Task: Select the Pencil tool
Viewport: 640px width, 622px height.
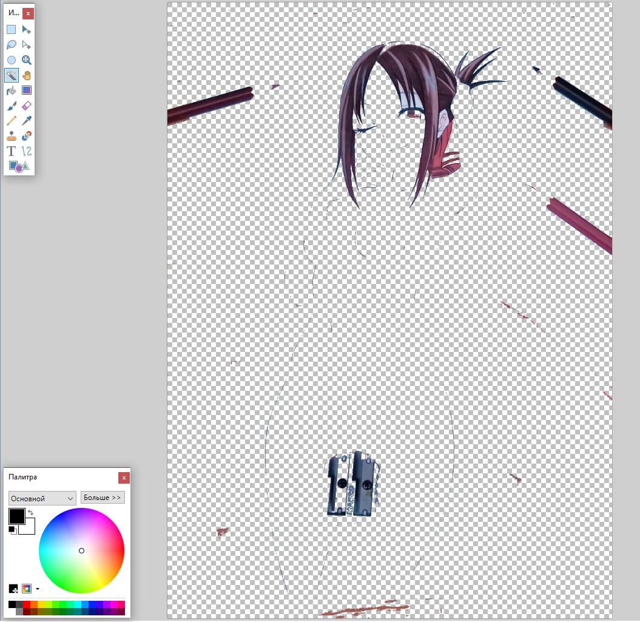Action: click(x=12, y=121)
